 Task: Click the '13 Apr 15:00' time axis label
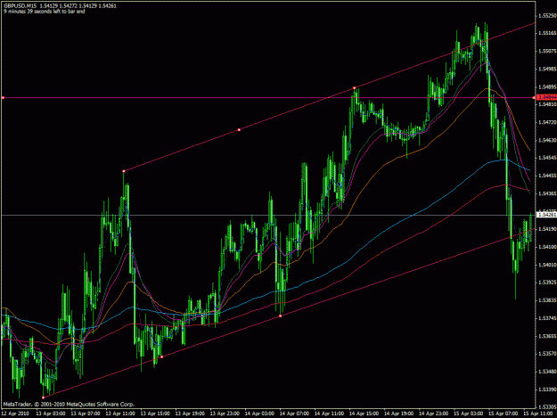coord(155,414)
